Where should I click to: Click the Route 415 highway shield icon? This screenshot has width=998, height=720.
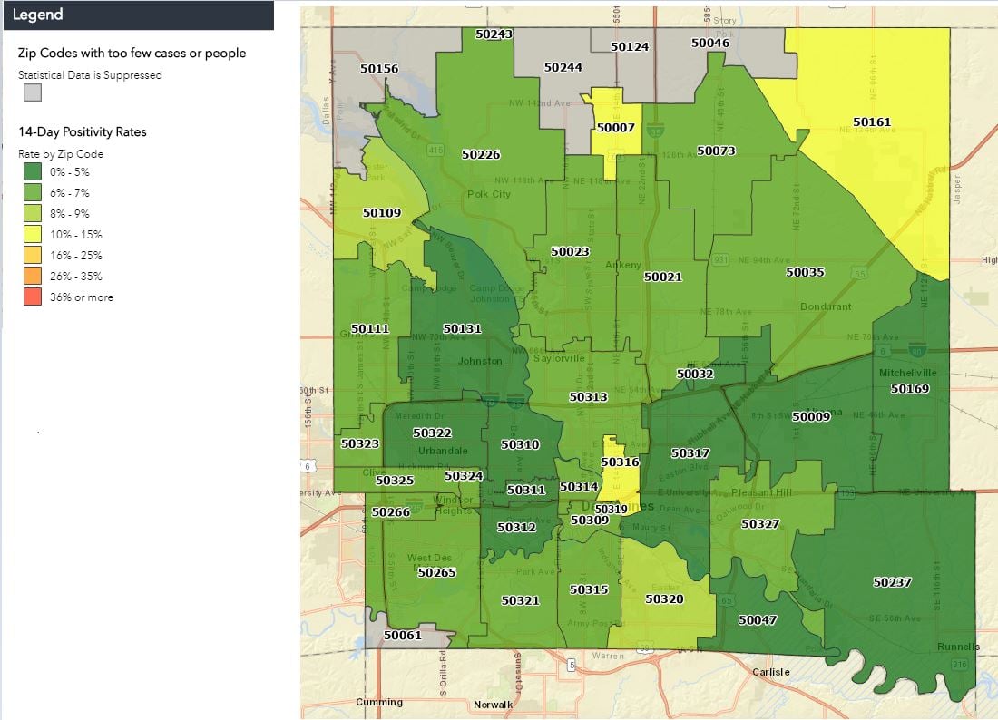coord(435,151)
